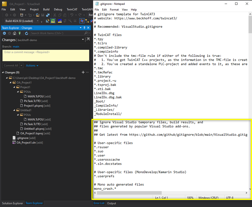This screenshot has width=252, height=207.
Task: Open the Actions dropdown link
Action: (x=32, y=65)
